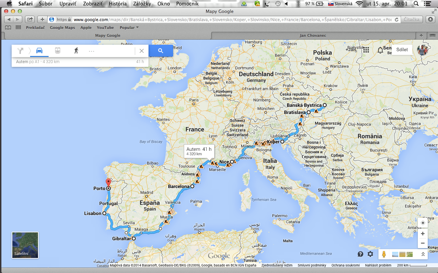This screenshot has width=438, height=273.
Task: Open the green landscape photo thumbnail
Action: coord(409,254)
